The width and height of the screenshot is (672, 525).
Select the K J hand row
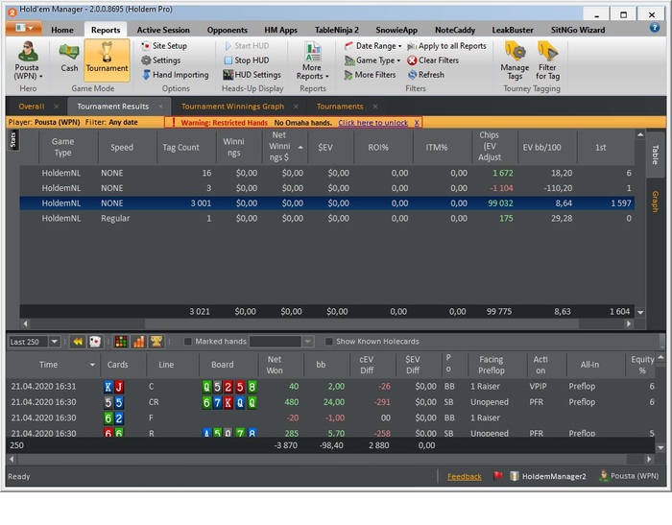330,387
